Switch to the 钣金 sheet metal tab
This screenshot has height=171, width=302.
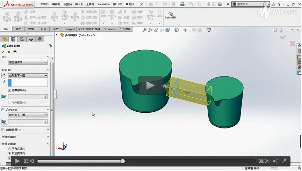43,29
